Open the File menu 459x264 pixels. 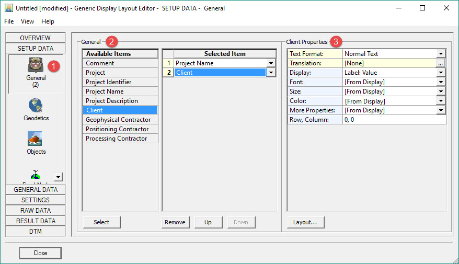click(9, 21)
